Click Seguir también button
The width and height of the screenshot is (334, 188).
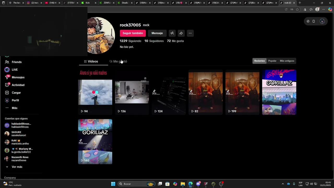point(133,33)
